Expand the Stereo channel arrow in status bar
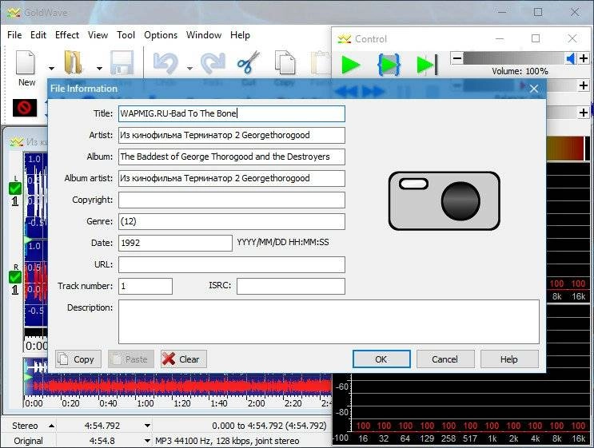This screenshot has width=594, height=448. 51,426
